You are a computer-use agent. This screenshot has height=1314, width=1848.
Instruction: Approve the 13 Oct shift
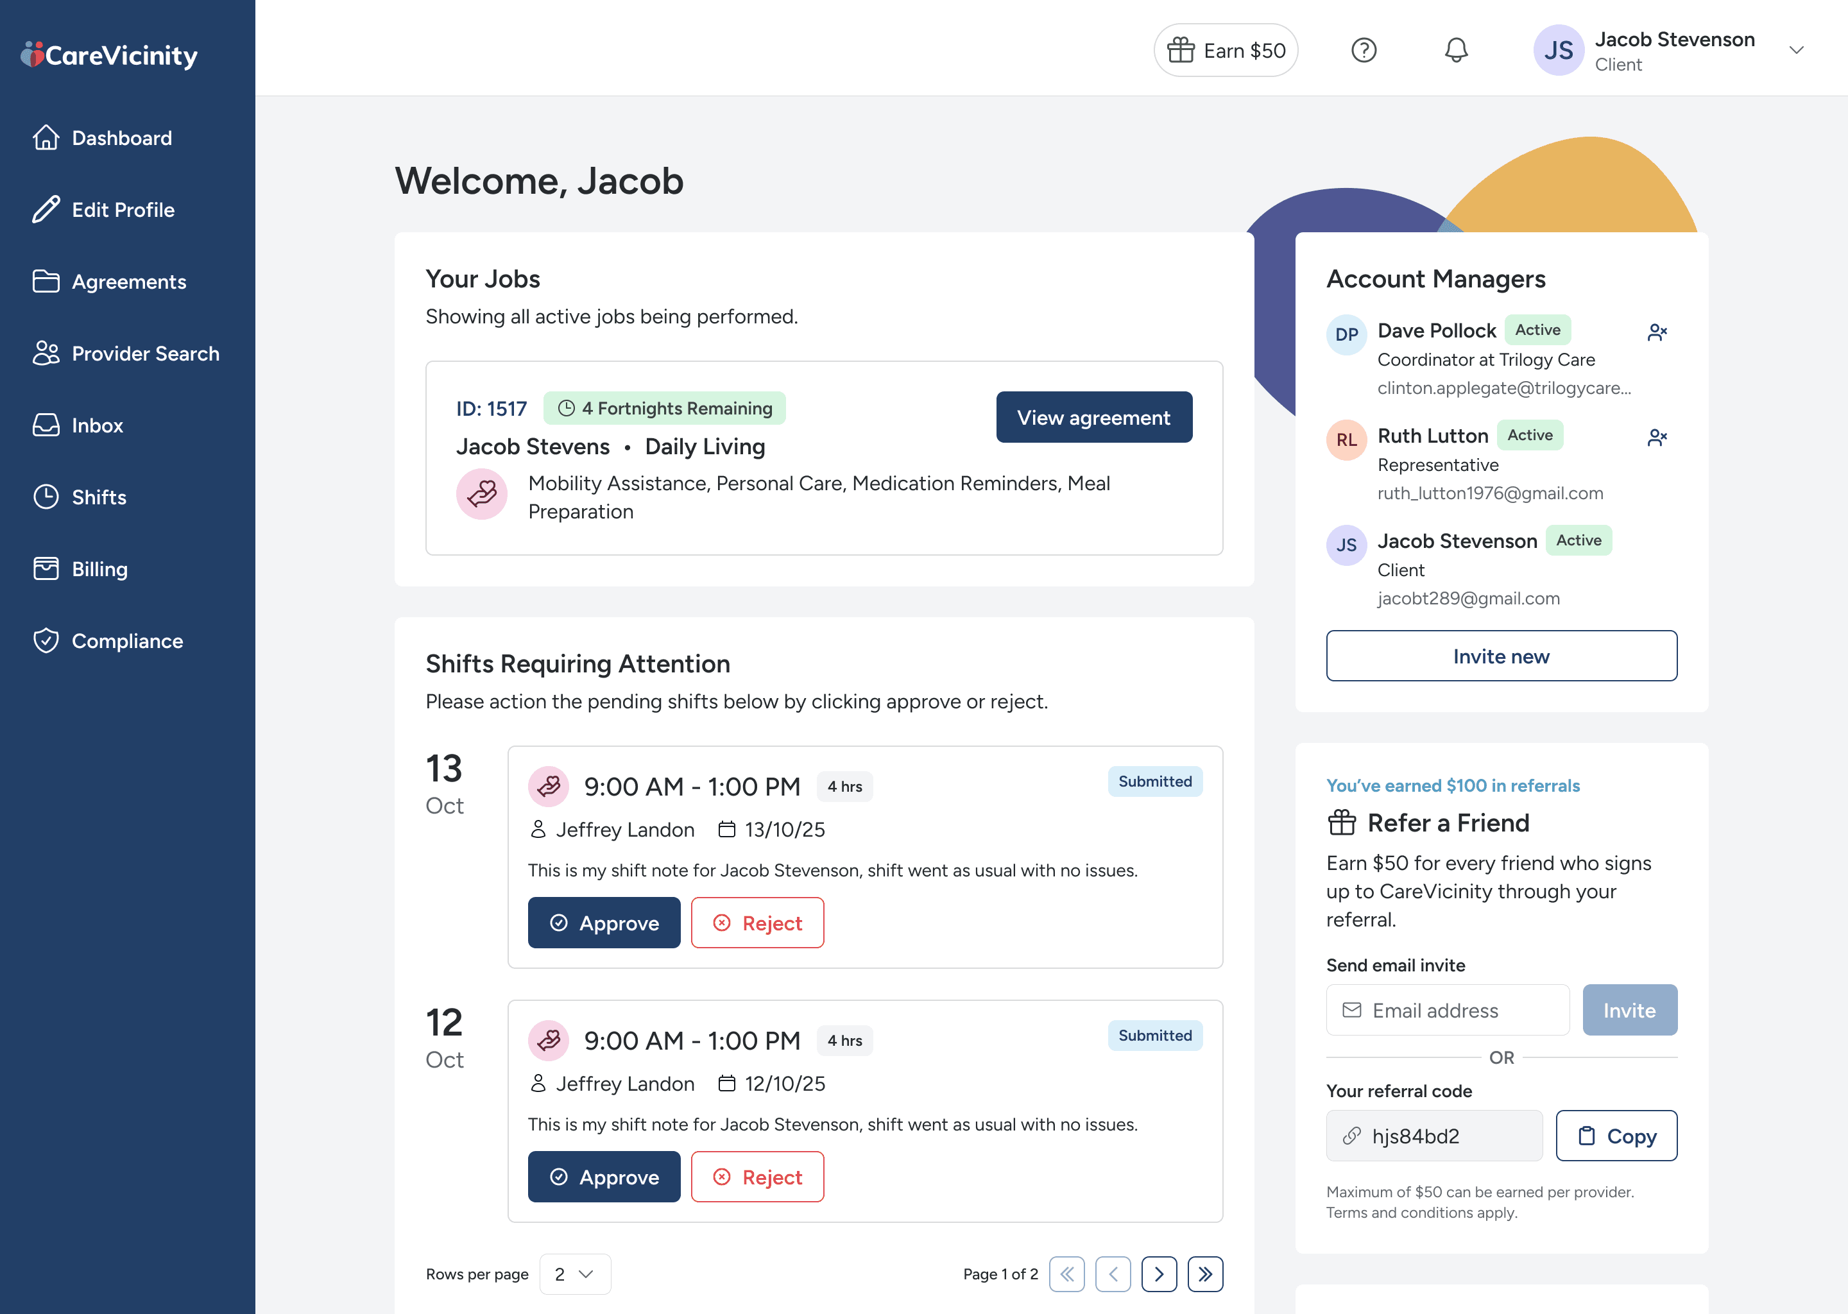604,923
